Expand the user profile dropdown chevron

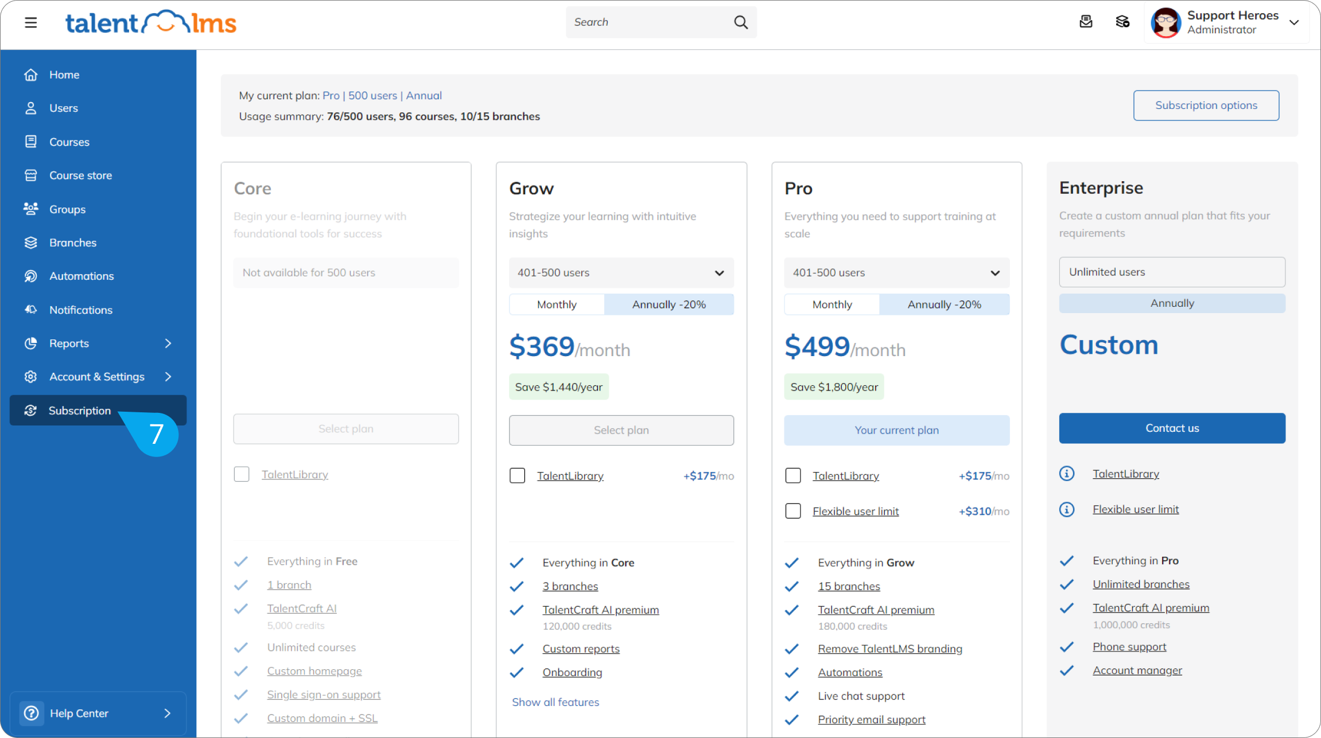point(1294,22)
